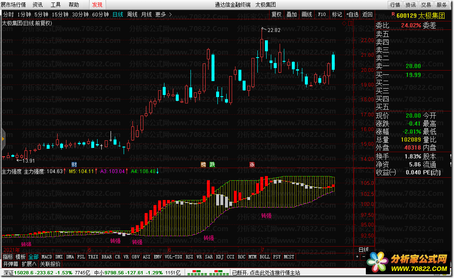This screenshot has width=455, height=279.
Task: Open the 帮助 menu
Action: (74, 5)
